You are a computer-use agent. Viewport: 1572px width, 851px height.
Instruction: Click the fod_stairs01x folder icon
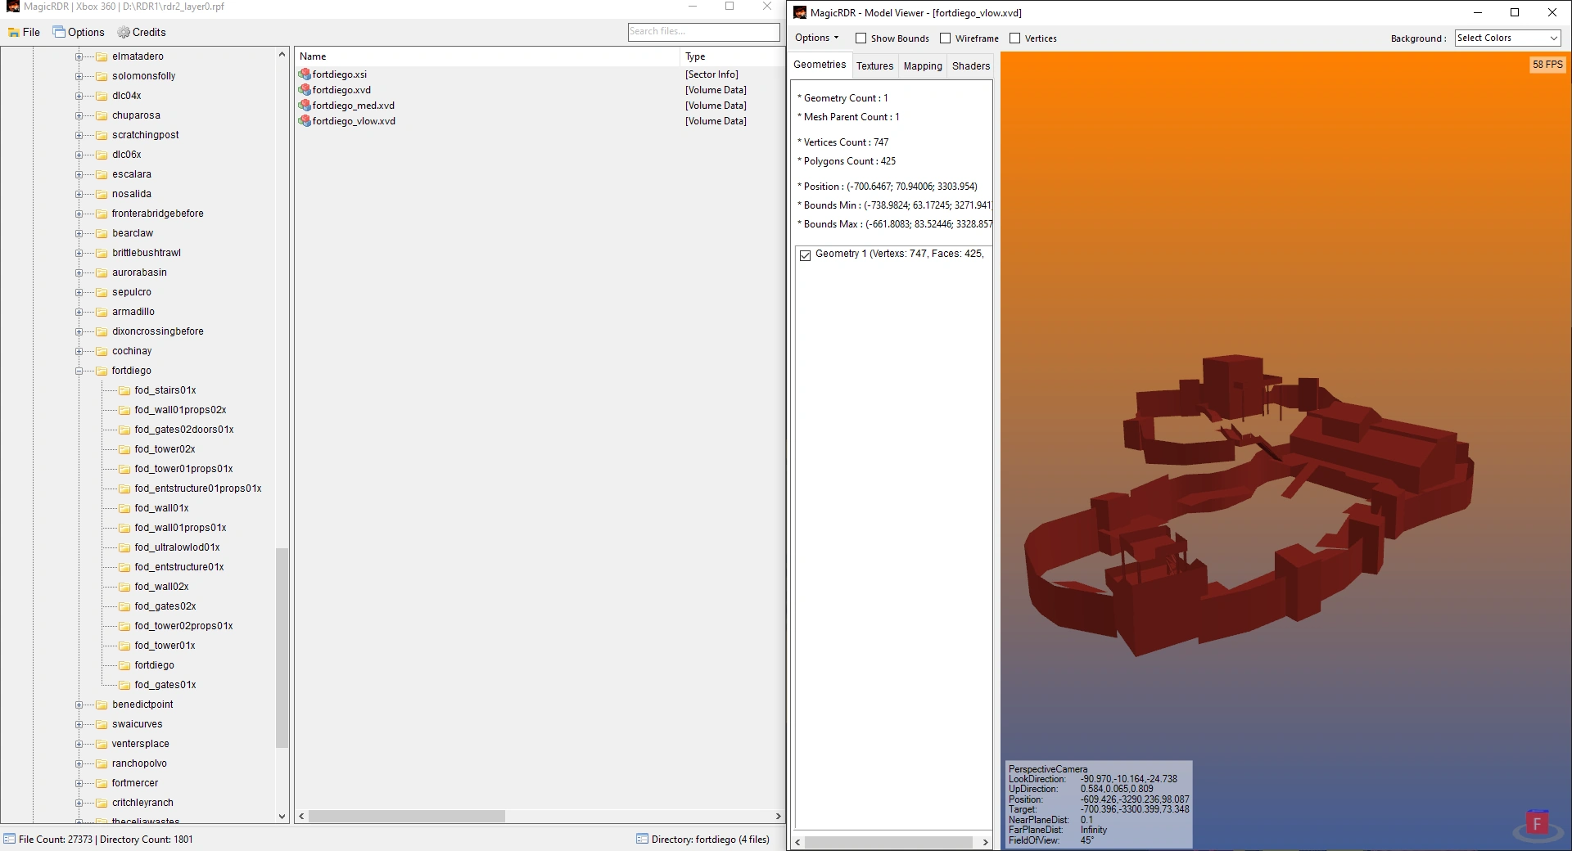click(124, 390)
